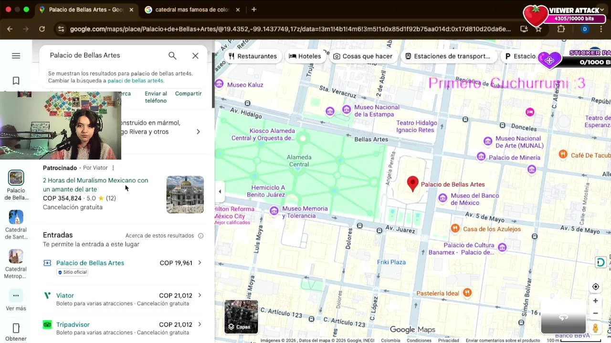Screen dimensions: 611x343
Task: Click the Pastelería Ideal marker
Action: click(467, 293)
